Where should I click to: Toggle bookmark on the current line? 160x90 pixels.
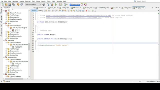click(x=77, y=11)
